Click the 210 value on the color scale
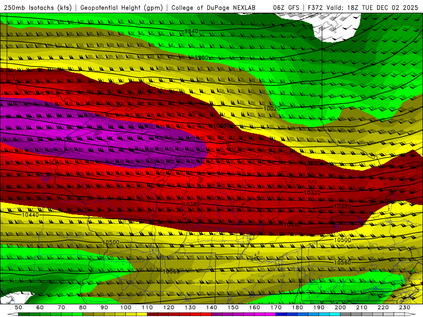This screenshot has width=423, height=317. tap(362, 307)
